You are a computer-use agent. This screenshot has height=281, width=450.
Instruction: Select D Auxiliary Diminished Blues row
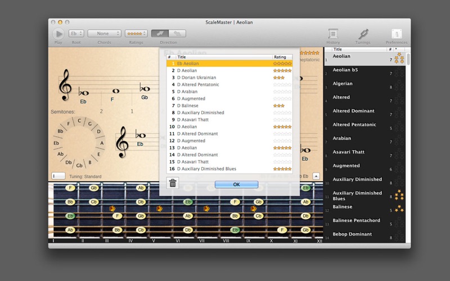tap(229, 169)
